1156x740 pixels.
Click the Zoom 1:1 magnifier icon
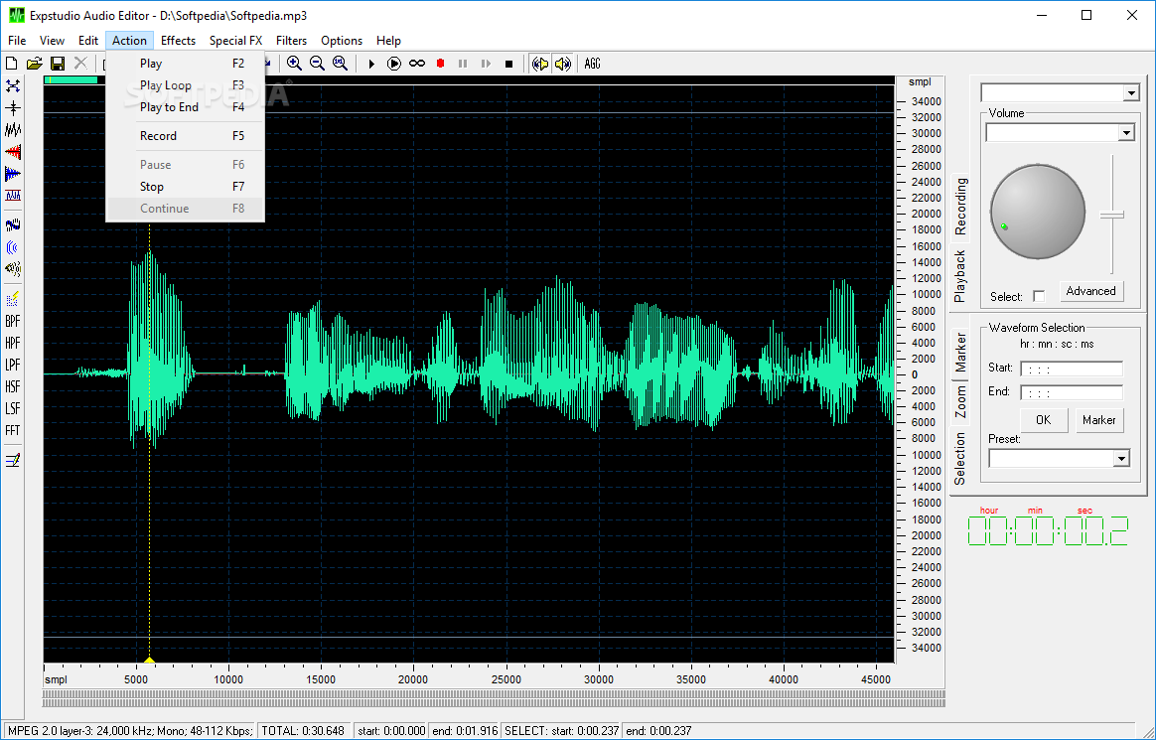pos(340,64)
